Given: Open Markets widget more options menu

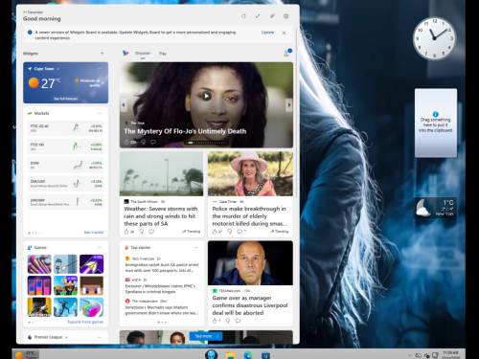Looking at the screenshot, I should click(x=100, y=113).
